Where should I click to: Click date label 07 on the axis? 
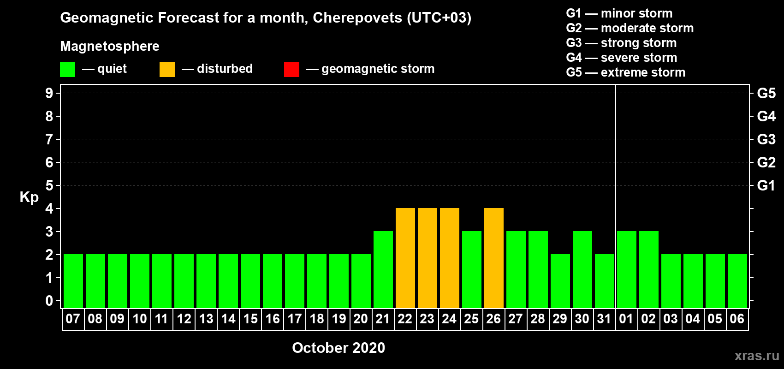73,319
